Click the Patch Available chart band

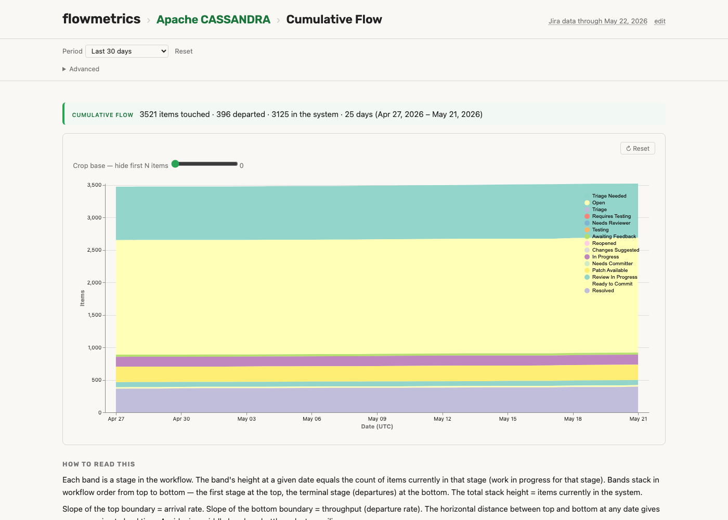click(x=377, y=374)
